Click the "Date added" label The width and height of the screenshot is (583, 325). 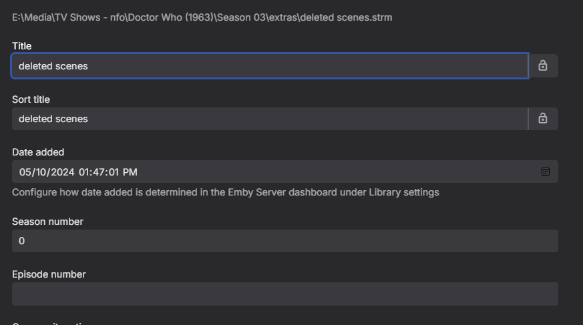click(x=38, y=152)
